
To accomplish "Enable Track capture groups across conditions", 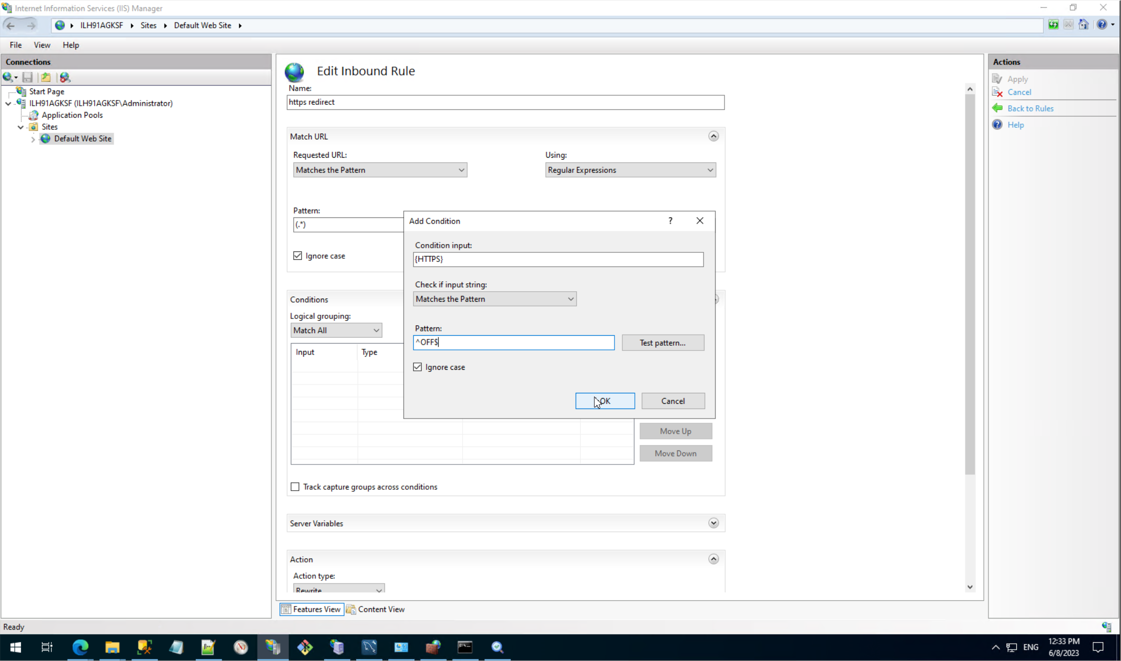I will (x=295, y=487).
